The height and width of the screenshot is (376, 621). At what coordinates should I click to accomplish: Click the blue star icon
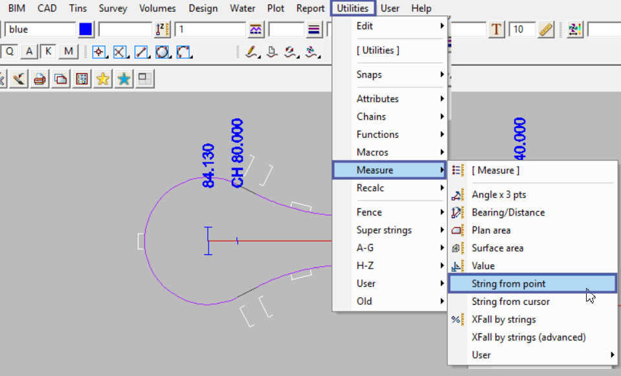click(124, 79)
